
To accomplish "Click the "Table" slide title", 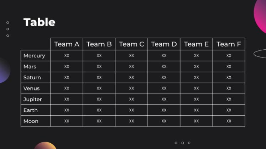I will tap(39, 22).
